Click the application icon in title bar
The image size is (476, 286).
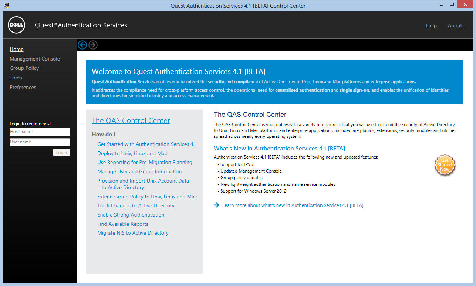click(7, 5)
